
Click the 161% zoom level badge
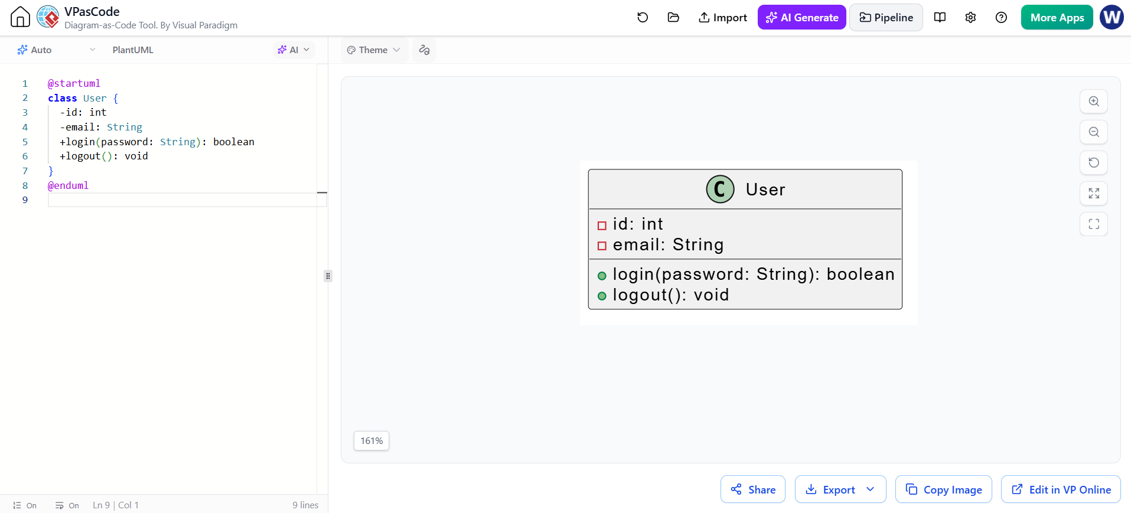(371, 441)
